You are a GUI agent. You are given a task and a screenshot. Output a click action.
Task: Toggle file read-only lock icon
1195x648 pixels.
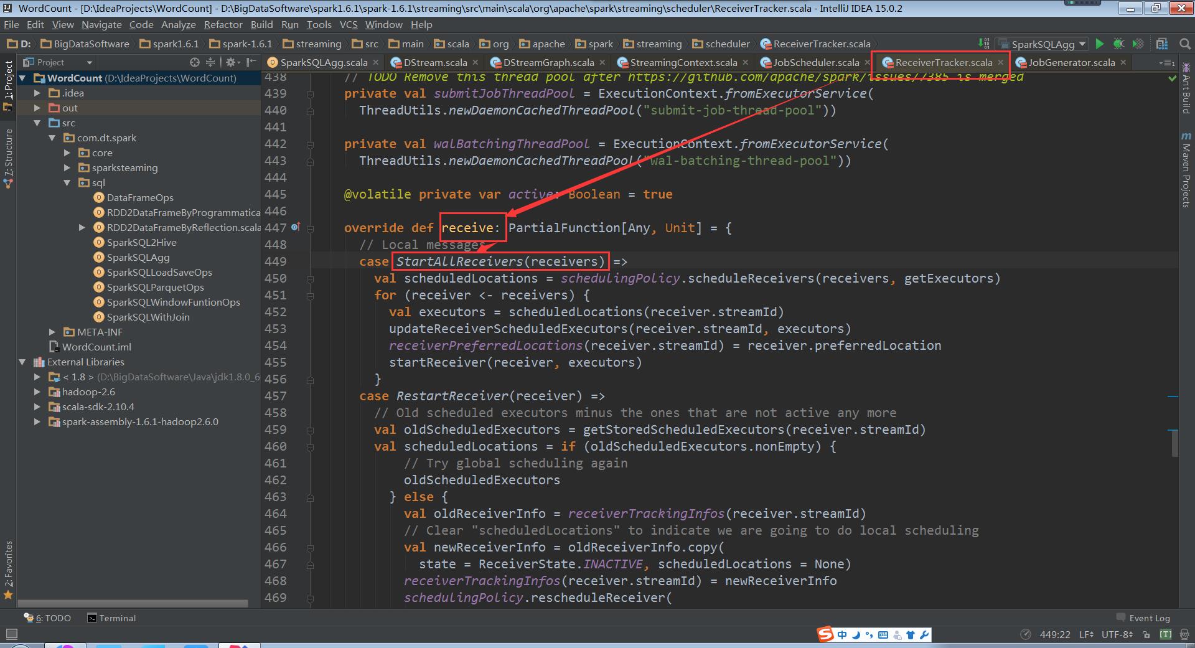[x=1146, y=634]
